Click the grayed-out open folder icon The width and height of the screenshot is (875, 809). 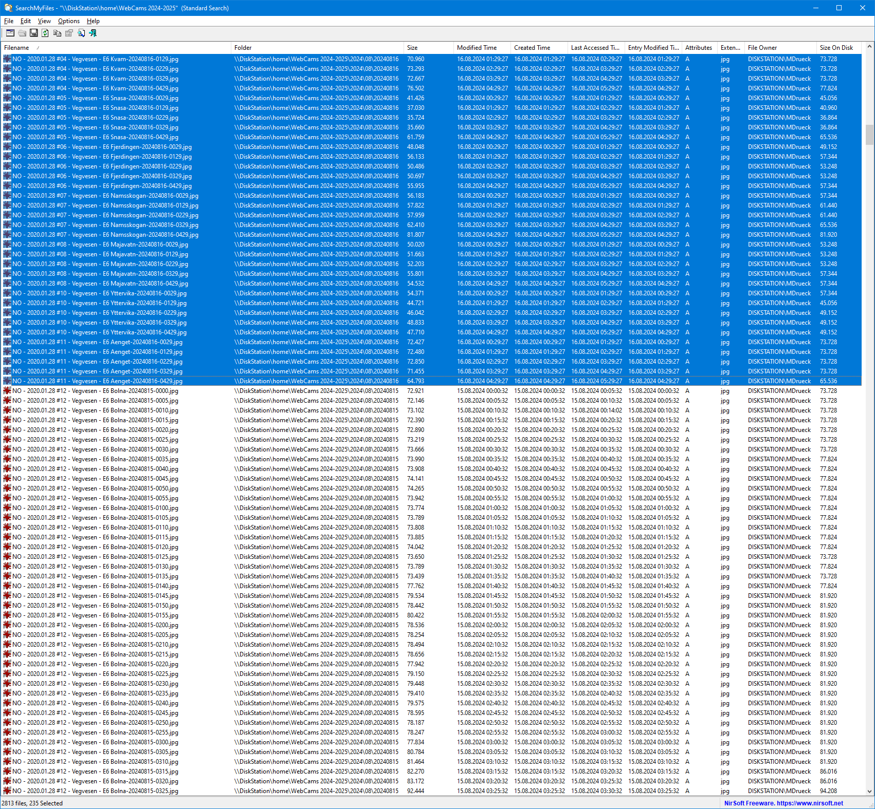pyautogui.click(x=22, y=33)
